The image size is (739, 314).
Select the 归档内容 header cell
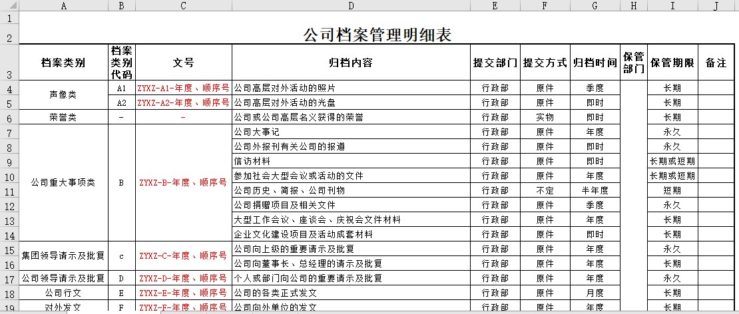coord(351,63)
